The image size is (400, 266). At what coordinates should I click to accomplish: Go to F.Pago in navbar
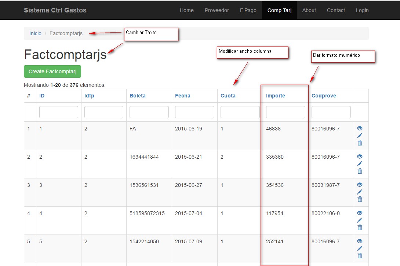(248, 10)
